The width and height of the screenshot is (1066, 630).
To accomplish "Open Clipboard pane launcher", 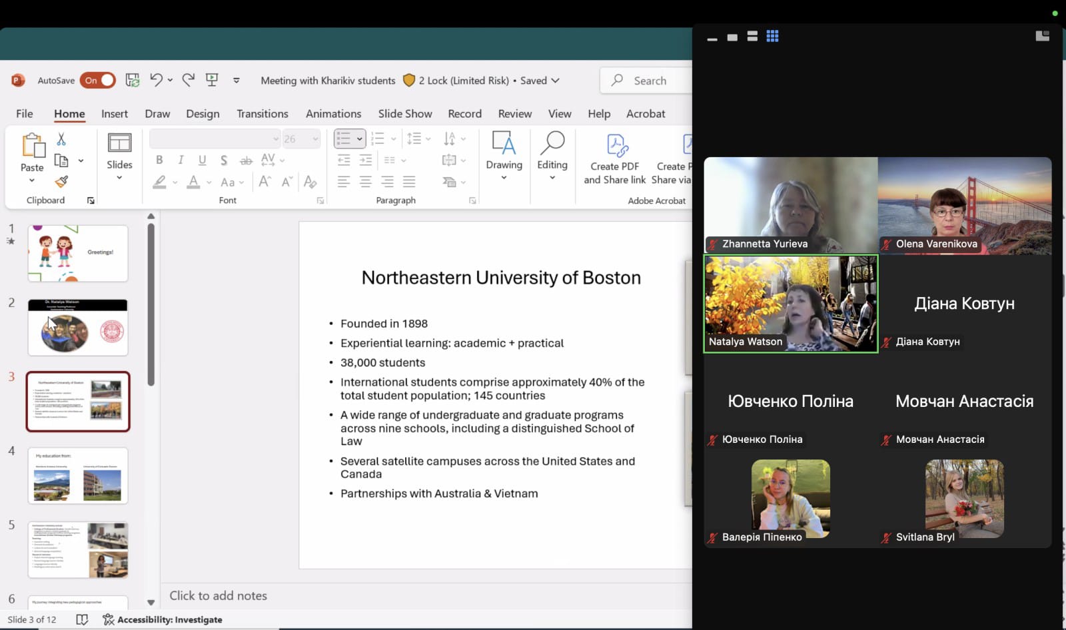I will pos(91,200).
